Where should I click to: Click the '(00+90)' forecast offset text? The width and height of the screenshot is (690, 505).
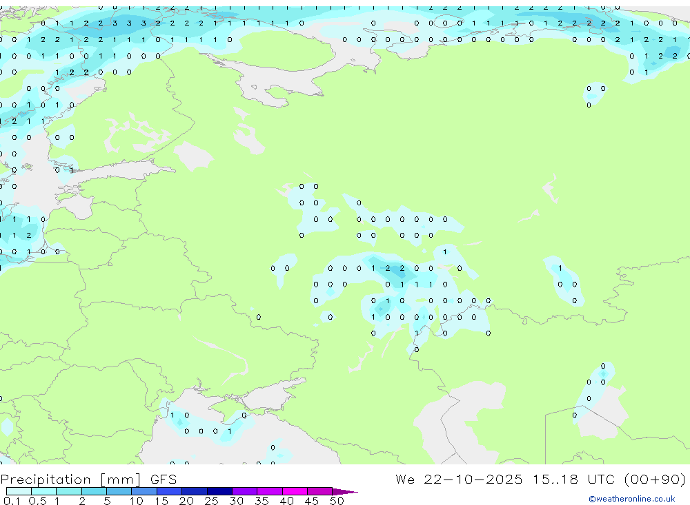[655, 479]
